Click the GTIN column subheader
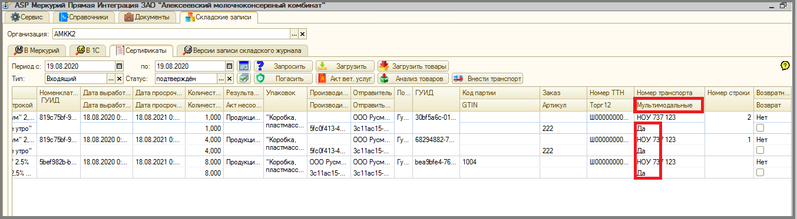This screenshot has height=219, width=797. 500,105
